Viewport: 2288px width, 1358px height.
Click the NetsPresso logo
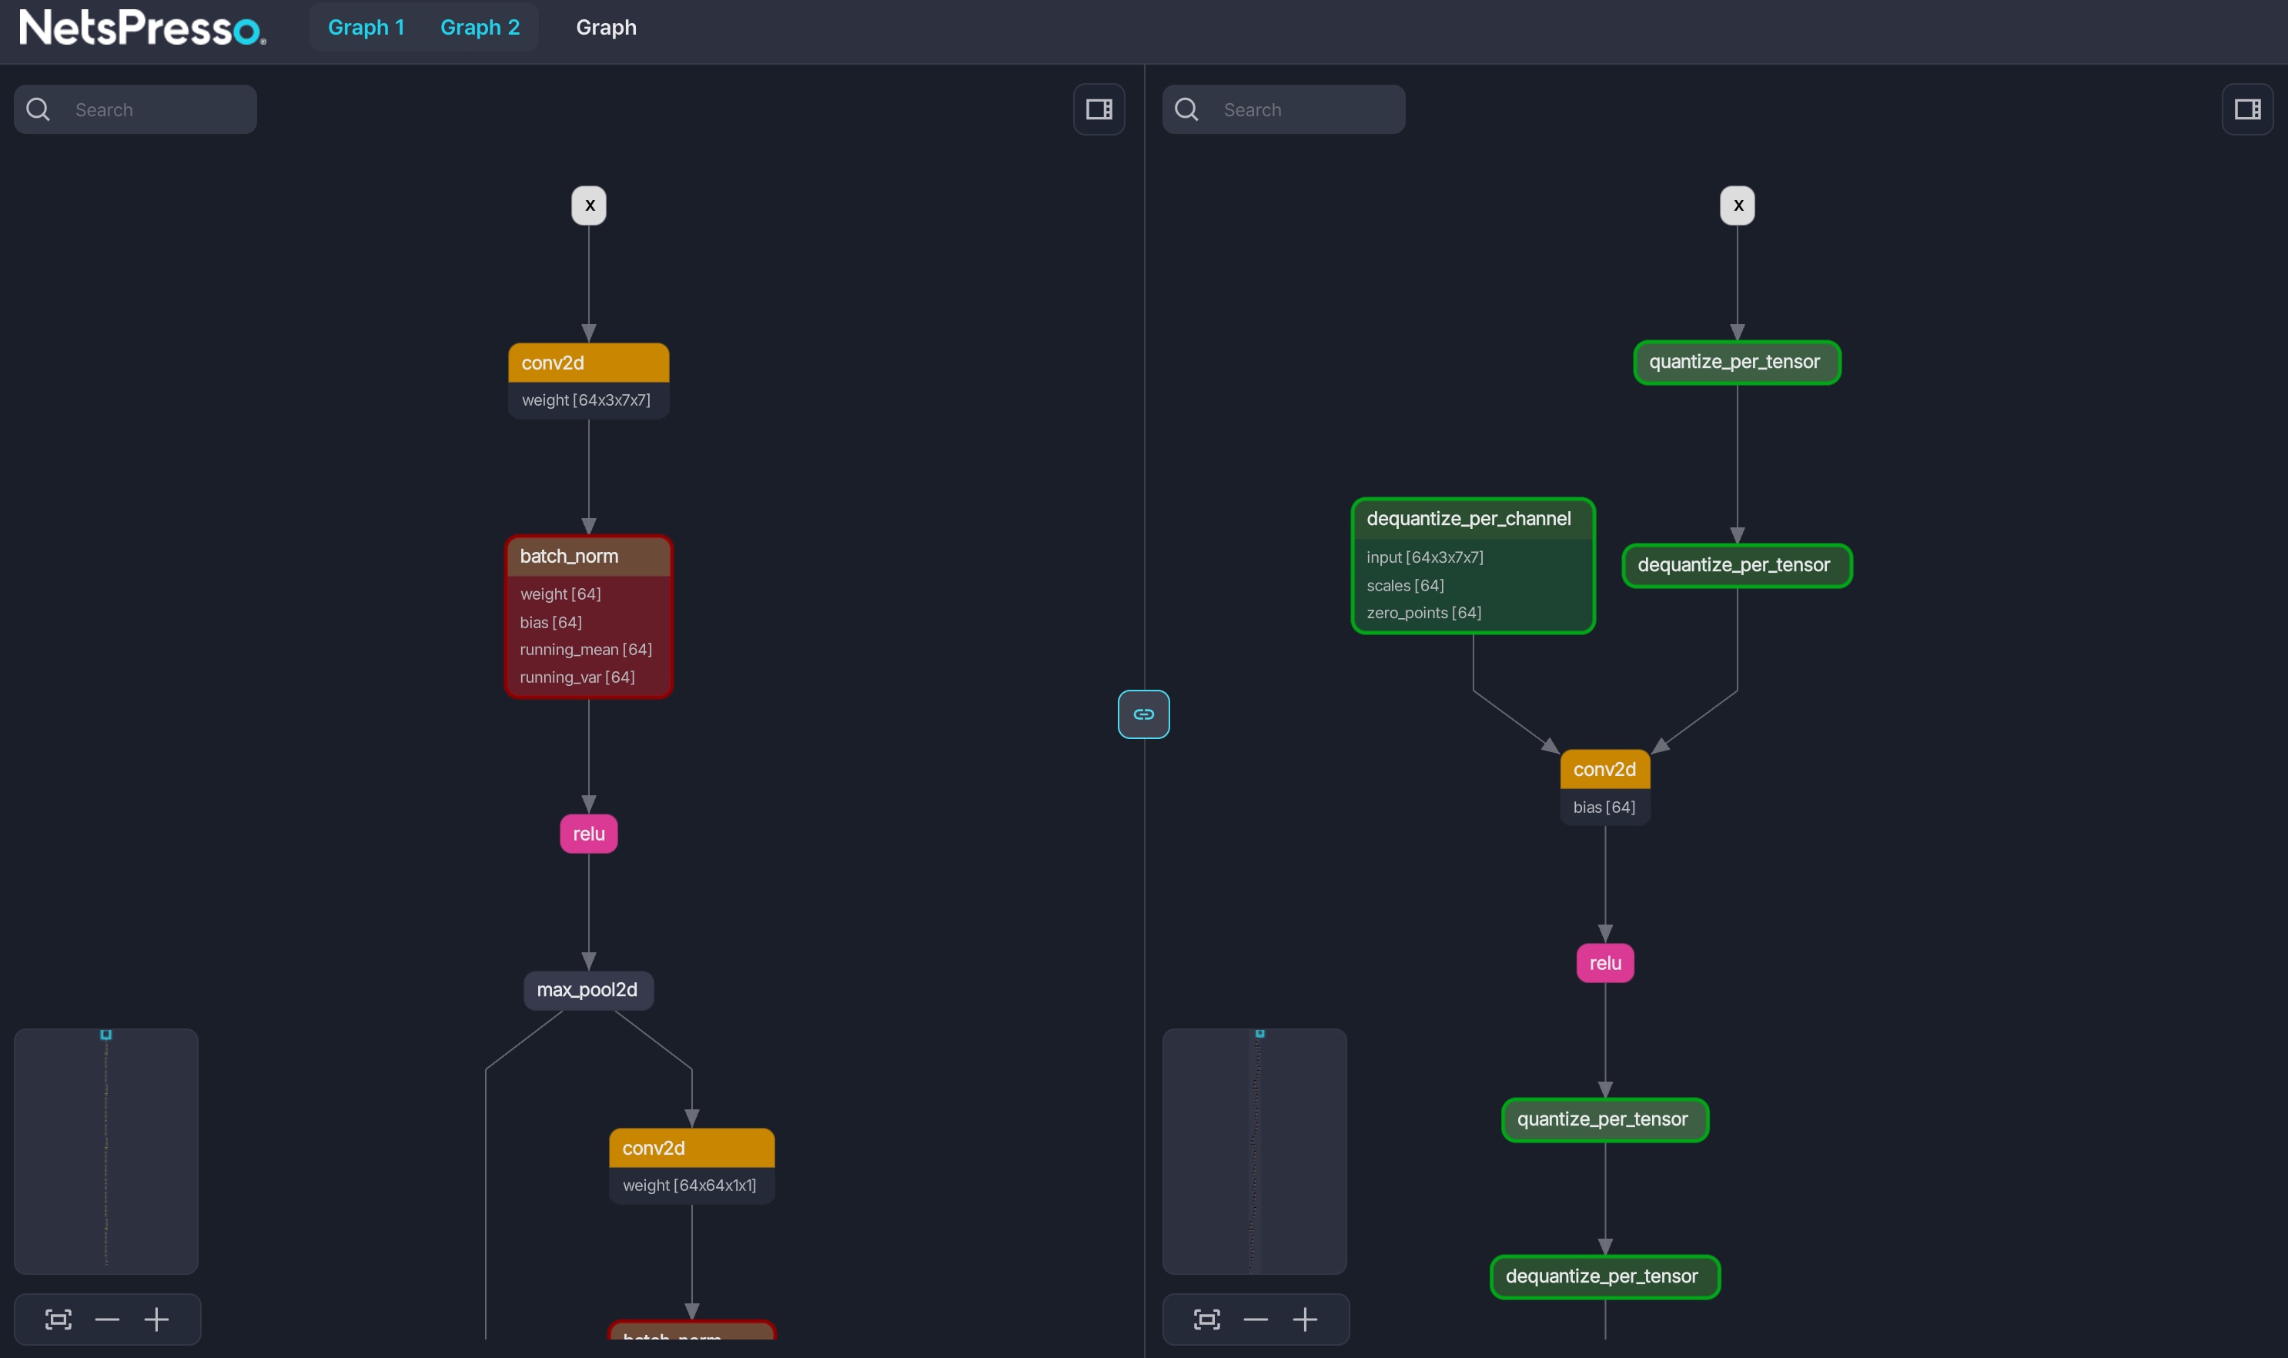coord(142,28)
